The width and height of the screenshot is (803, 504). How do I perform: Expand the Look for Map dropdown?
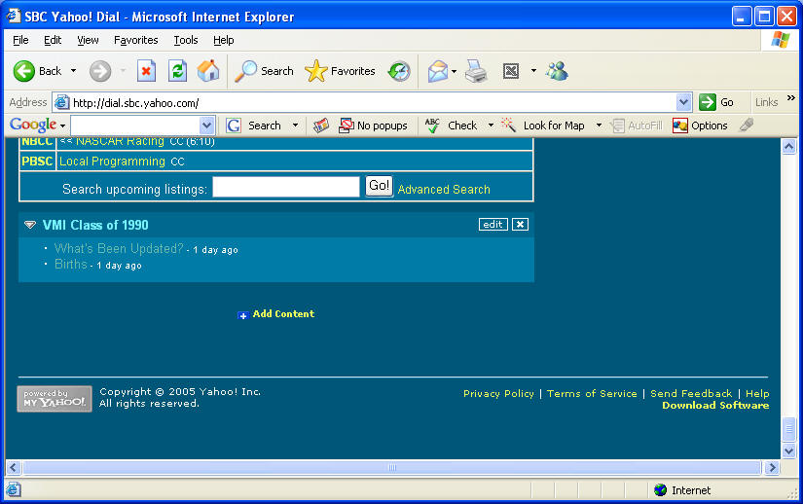tap(599, 126)
